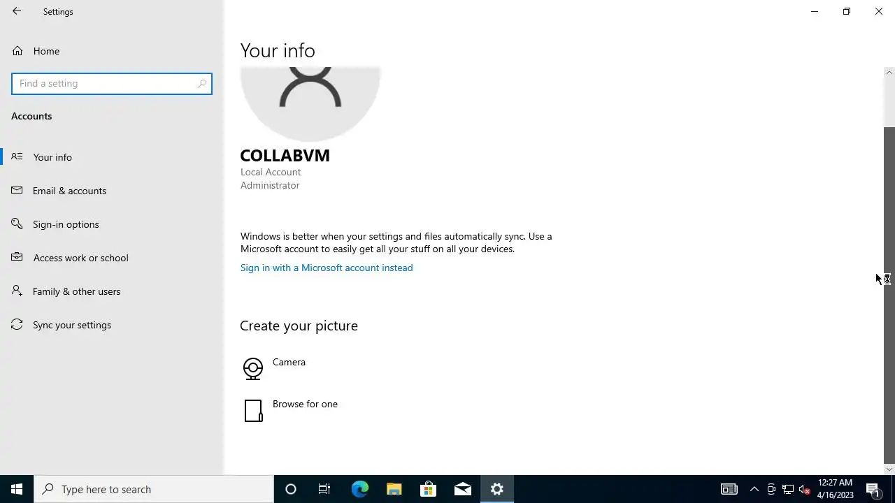This screenshot has width=895, height=503.
Task: Open Email & accounts settings
Action: click(112, 191)
